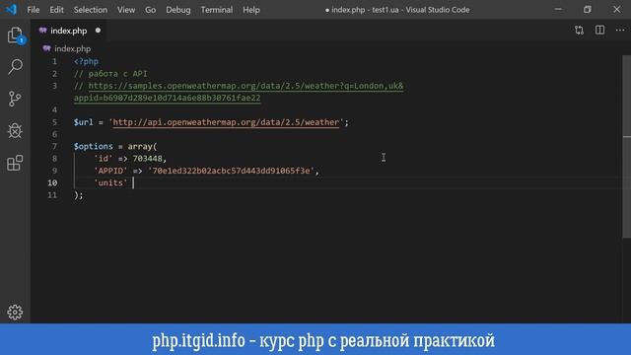The height and width of the screenshot is (355, 631).
Task: Open the File menu
Action: tap(33, 10)
